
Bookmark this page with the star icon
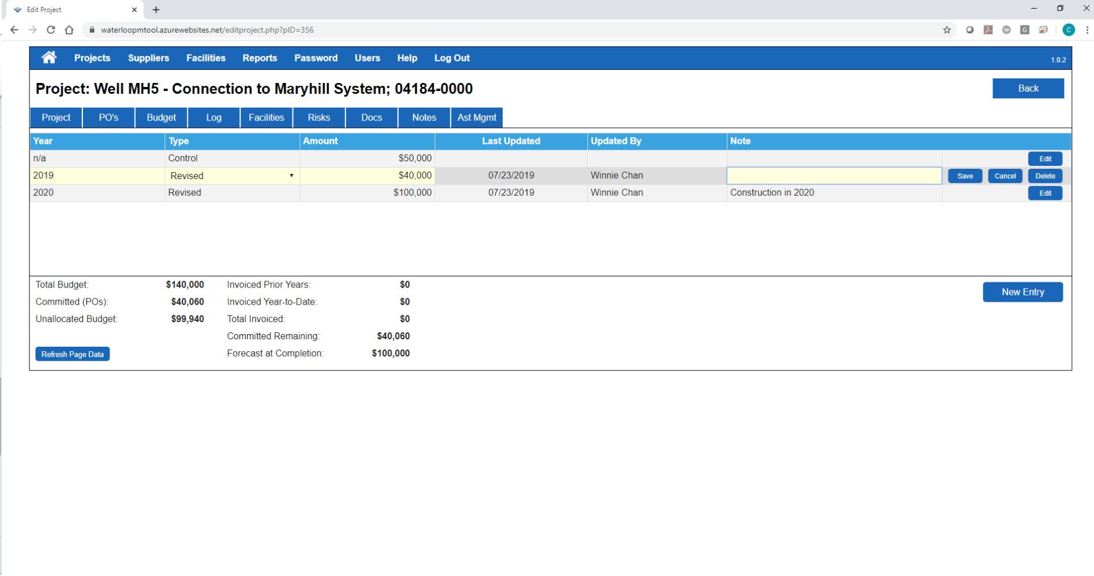tap(947, 30)
